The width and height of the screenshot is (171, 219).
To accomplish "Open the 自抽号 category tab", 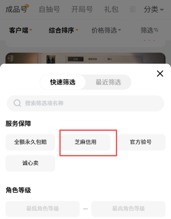I will [49, 9].
